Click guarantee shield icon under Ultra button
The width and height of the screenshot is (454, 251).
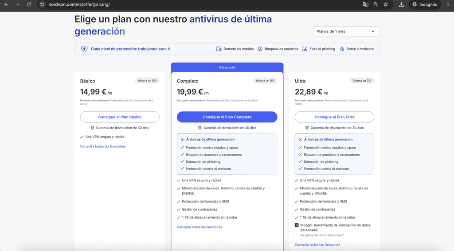(x=307, y=128)
